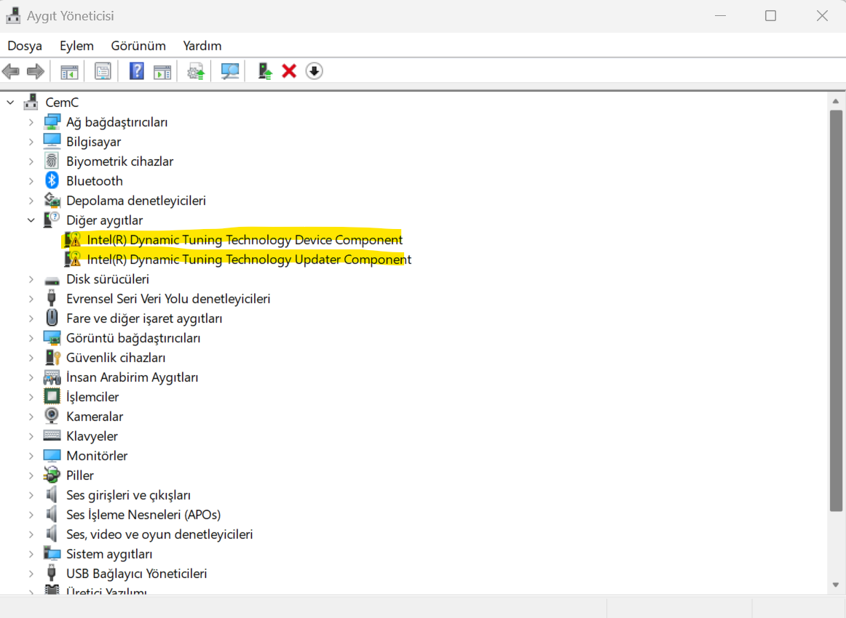This screenshot has width=846, height=618.
Task: Click the vertical scrollbar down arrow
Action: [836, 585]
